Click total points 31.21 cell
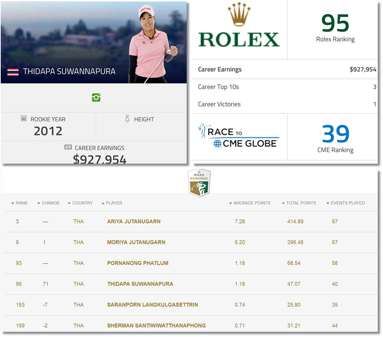 point(294,325)
